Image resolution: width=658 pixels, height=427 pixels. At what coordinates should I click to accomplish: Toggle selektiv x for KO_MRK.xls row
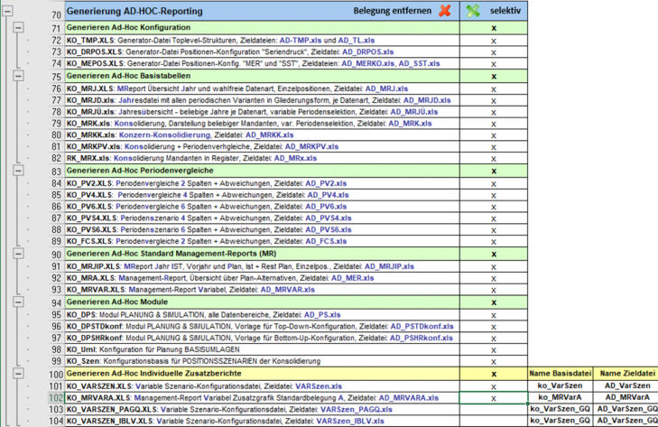click(x=494, y=124)
